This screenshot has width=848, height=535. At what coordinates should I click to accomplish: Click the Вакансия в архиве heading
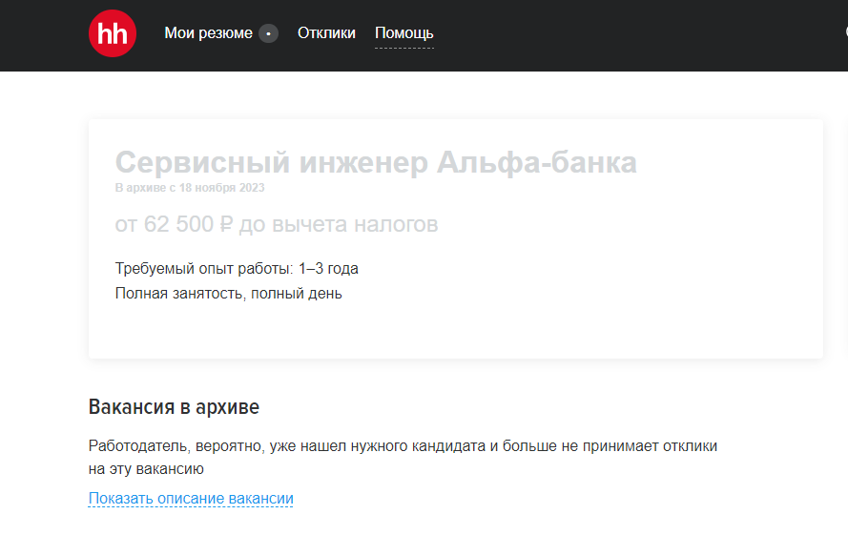click(174, 407)
